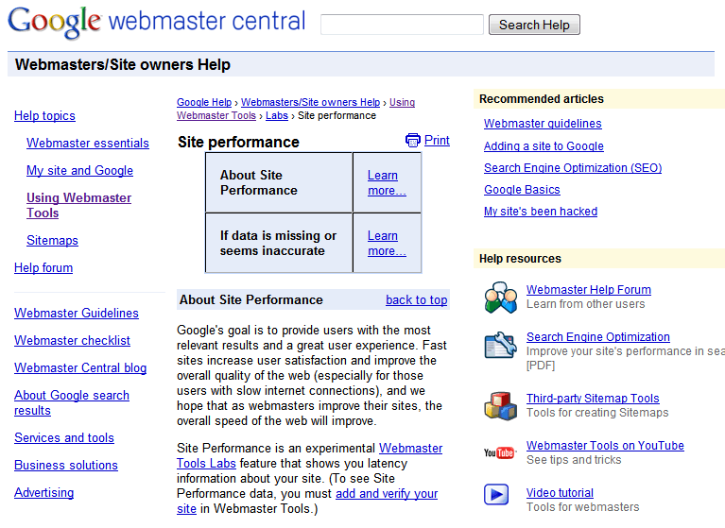Open Webmaster essentials in sidebar
Image resolution: width=725 pixels, height=528 pixels.
click(x=88, y=144)
